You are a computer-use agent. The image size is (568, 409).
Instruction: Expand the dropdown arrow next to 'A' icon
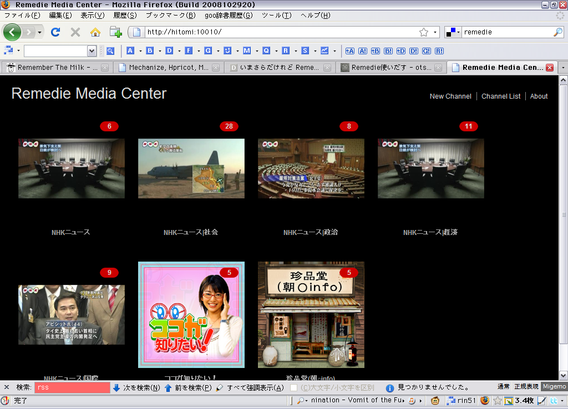tap(140, 51)
